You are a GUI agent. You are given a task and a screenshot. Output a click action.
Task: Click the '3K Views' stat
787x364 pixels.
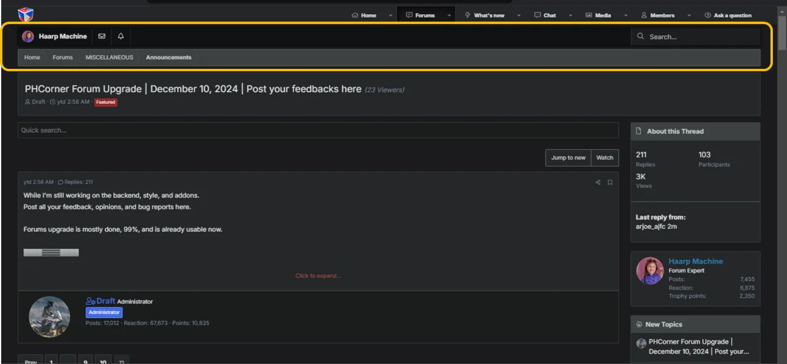pyautogui.click(x=644, y=181)
